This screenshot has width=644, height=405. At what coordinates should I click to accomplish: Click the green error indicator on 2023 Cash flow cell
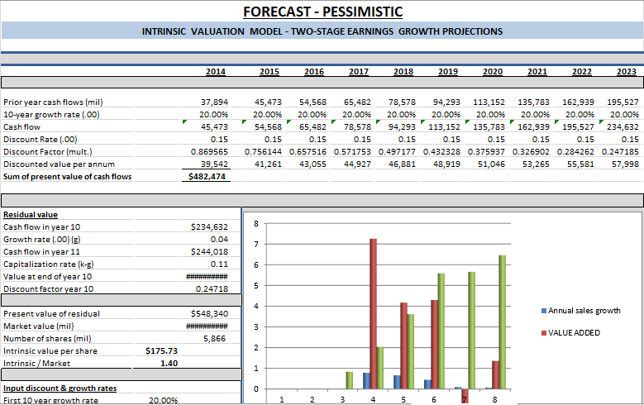coord(601,121)
